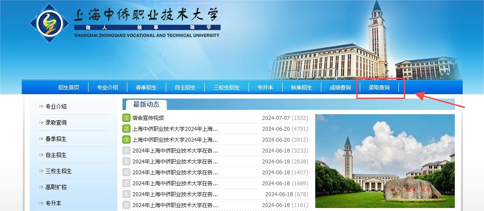Go to 三校生招生 in the navigation bar
This screenshot has height=211, width=484.
click(226, 87)
